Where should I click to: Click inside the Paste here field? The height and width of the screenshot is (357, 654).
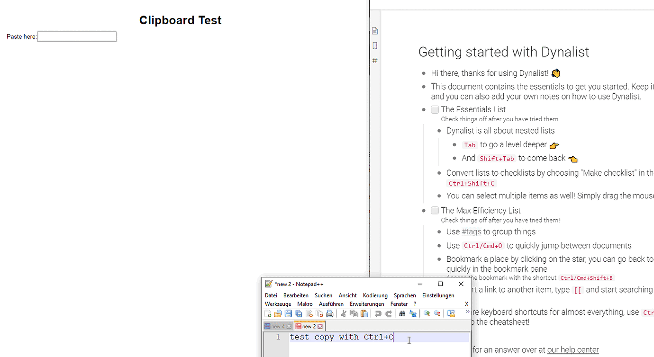[77, 36]
